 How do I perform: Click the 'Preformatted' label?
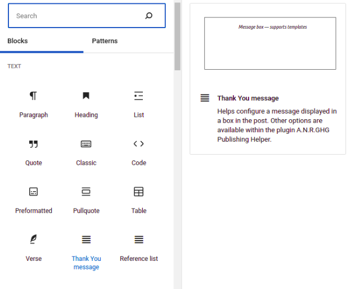[33, 211]
